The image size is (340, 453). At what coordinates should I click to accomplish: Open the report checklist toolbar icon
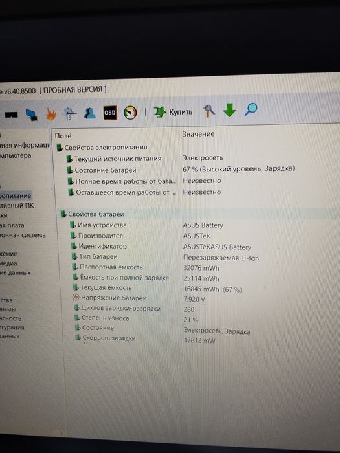pyautogui.click(x=70, y=113)
